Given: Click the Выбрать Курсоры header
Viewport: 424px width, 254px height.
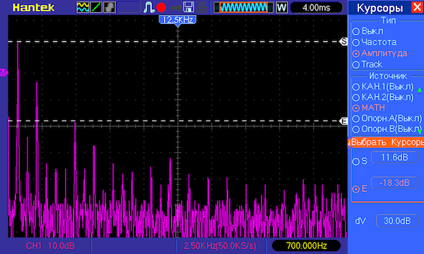Looking at the screenshot, I should point(387,142).
